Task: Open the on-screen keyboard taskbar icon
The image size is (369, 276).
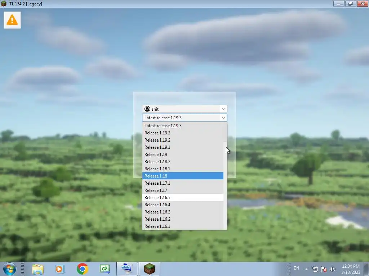Action: tap(127, 269)
